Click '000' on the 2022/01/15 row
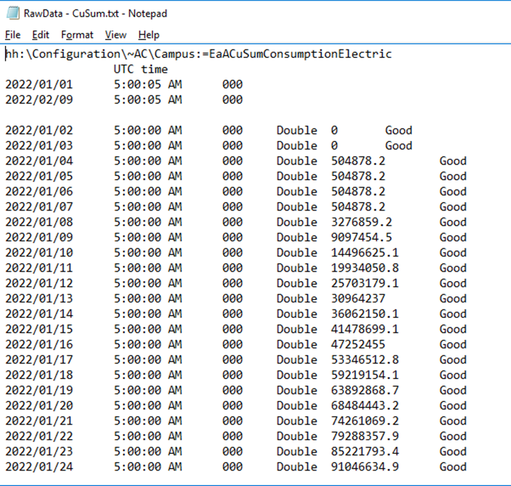The image size is (511, 486). click(x=233, y=330)
